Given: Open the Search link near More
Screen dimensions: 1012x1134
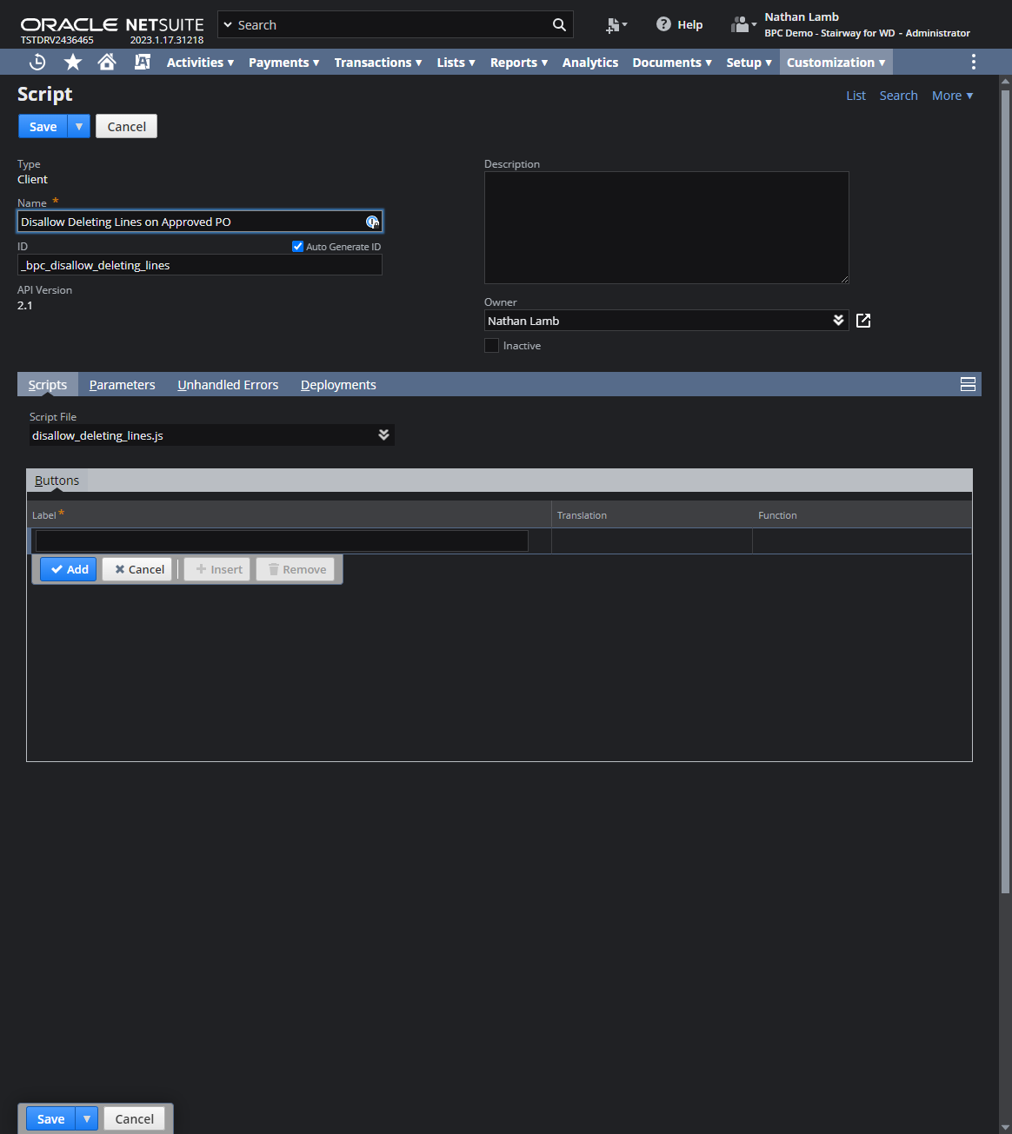Looking at the screenshot, I should 898,96.
